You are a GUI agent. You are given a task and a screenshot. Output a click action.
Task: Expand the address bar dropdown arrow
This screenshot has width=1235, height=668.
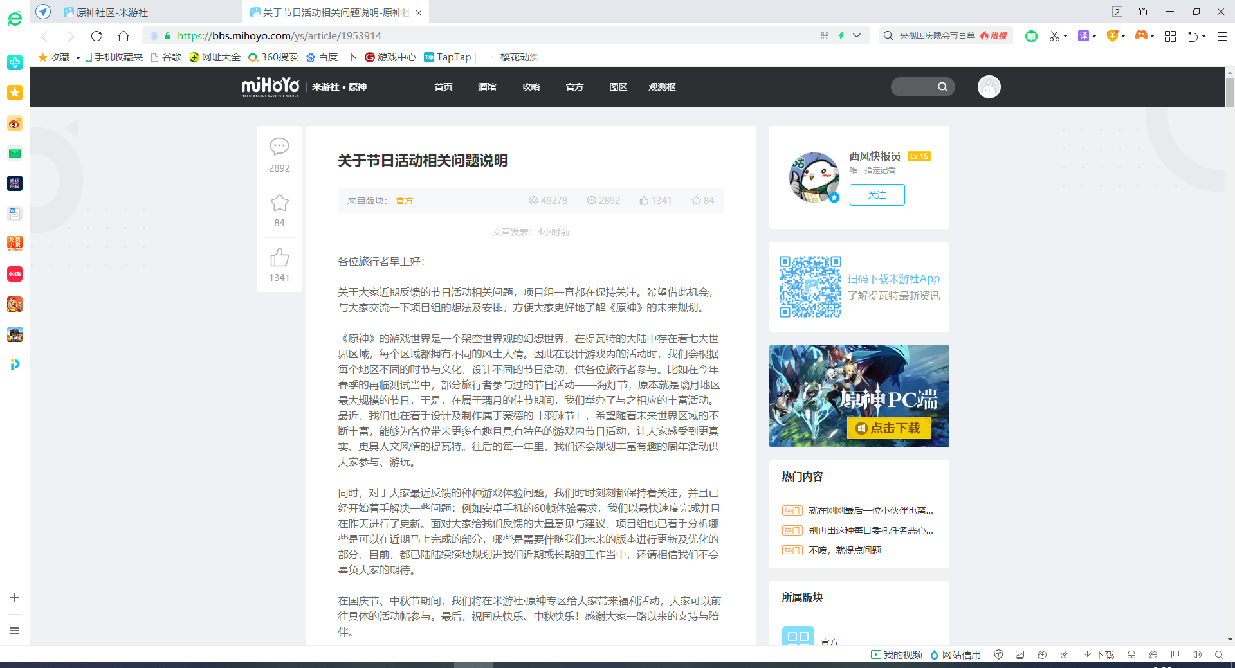[x=857, y=36]
